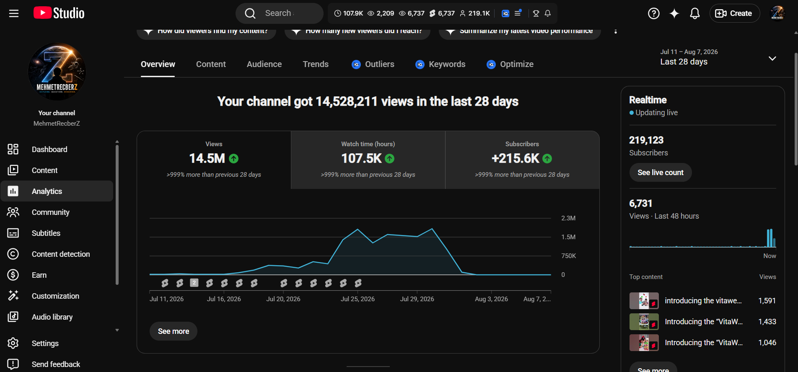Screen dimensions: 798x372
Task: Select the Subscribers metric card
Action: (522, 160)
